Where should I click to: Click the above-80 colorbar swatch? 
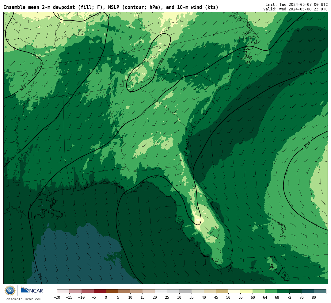pos(320,291)
